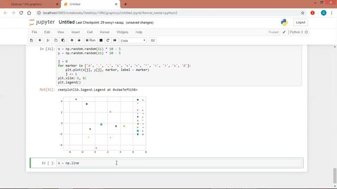Click the red browser extension icon
Viewport: 337px width, 189px height.
pyautogui.click(x=312, y=13)
